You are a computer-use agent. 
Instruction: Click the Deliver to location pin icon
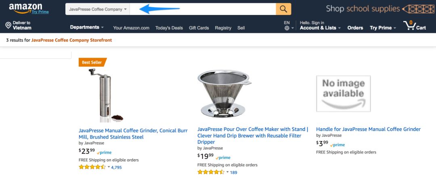click(8, 25)
